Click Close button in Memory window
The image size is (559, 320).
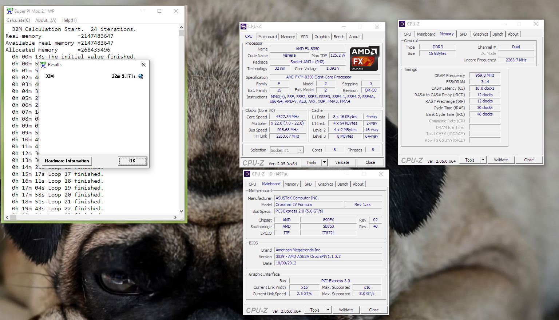pos(529,160)
